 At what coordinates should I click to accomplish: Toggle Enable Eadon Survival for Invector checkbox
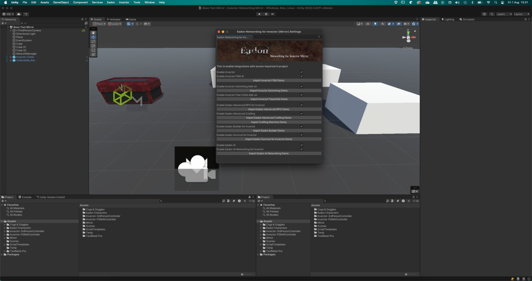pos(301,135)
